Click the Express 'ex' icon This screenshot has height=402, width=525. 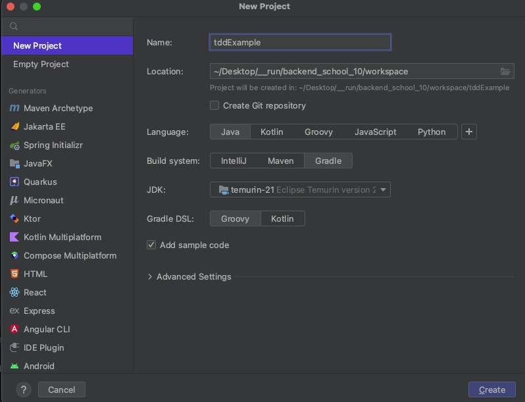click(x=14, y=311)
